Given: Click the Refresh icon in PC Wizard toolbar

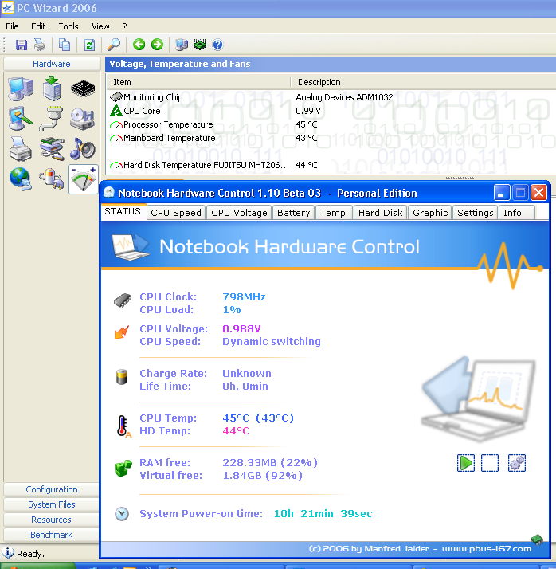Looking at the screenshot, I should point(89,45).
